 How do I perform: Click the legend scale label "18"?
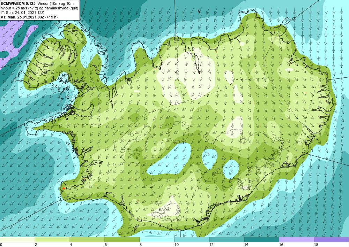click(x=316, y=245)
